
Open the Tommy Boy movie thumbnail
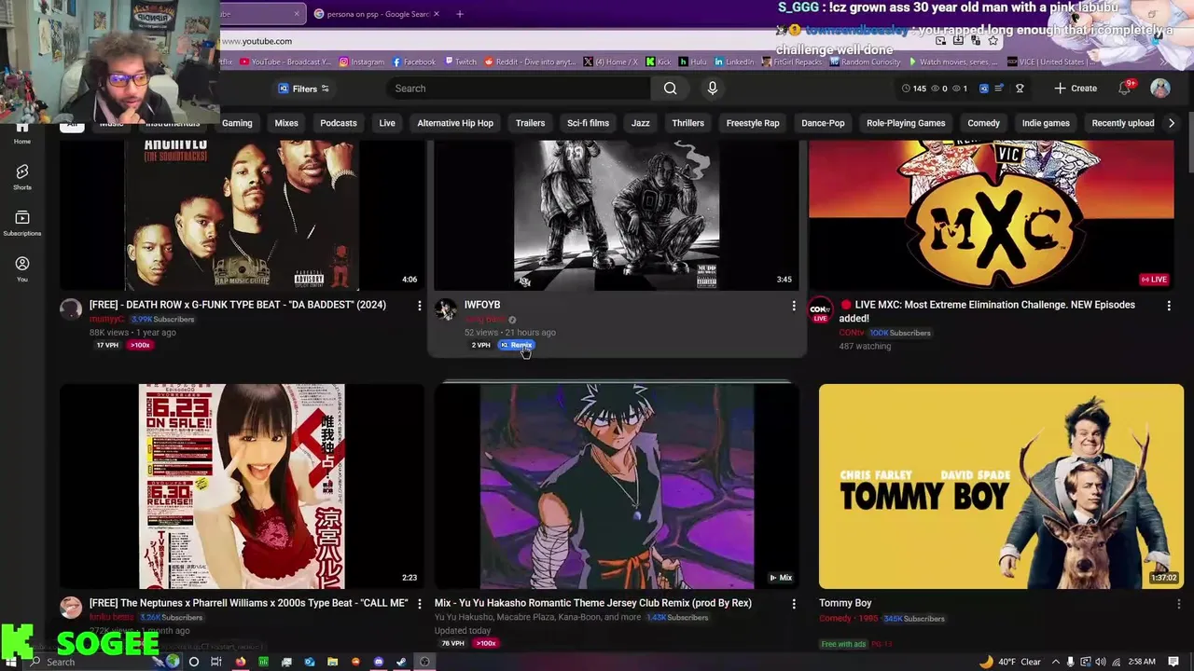pyautogui.click(x=1001, y=486)
